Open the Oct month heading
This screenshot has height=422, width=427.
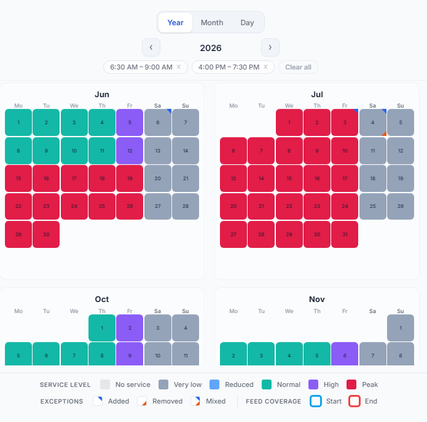(102, 299)
